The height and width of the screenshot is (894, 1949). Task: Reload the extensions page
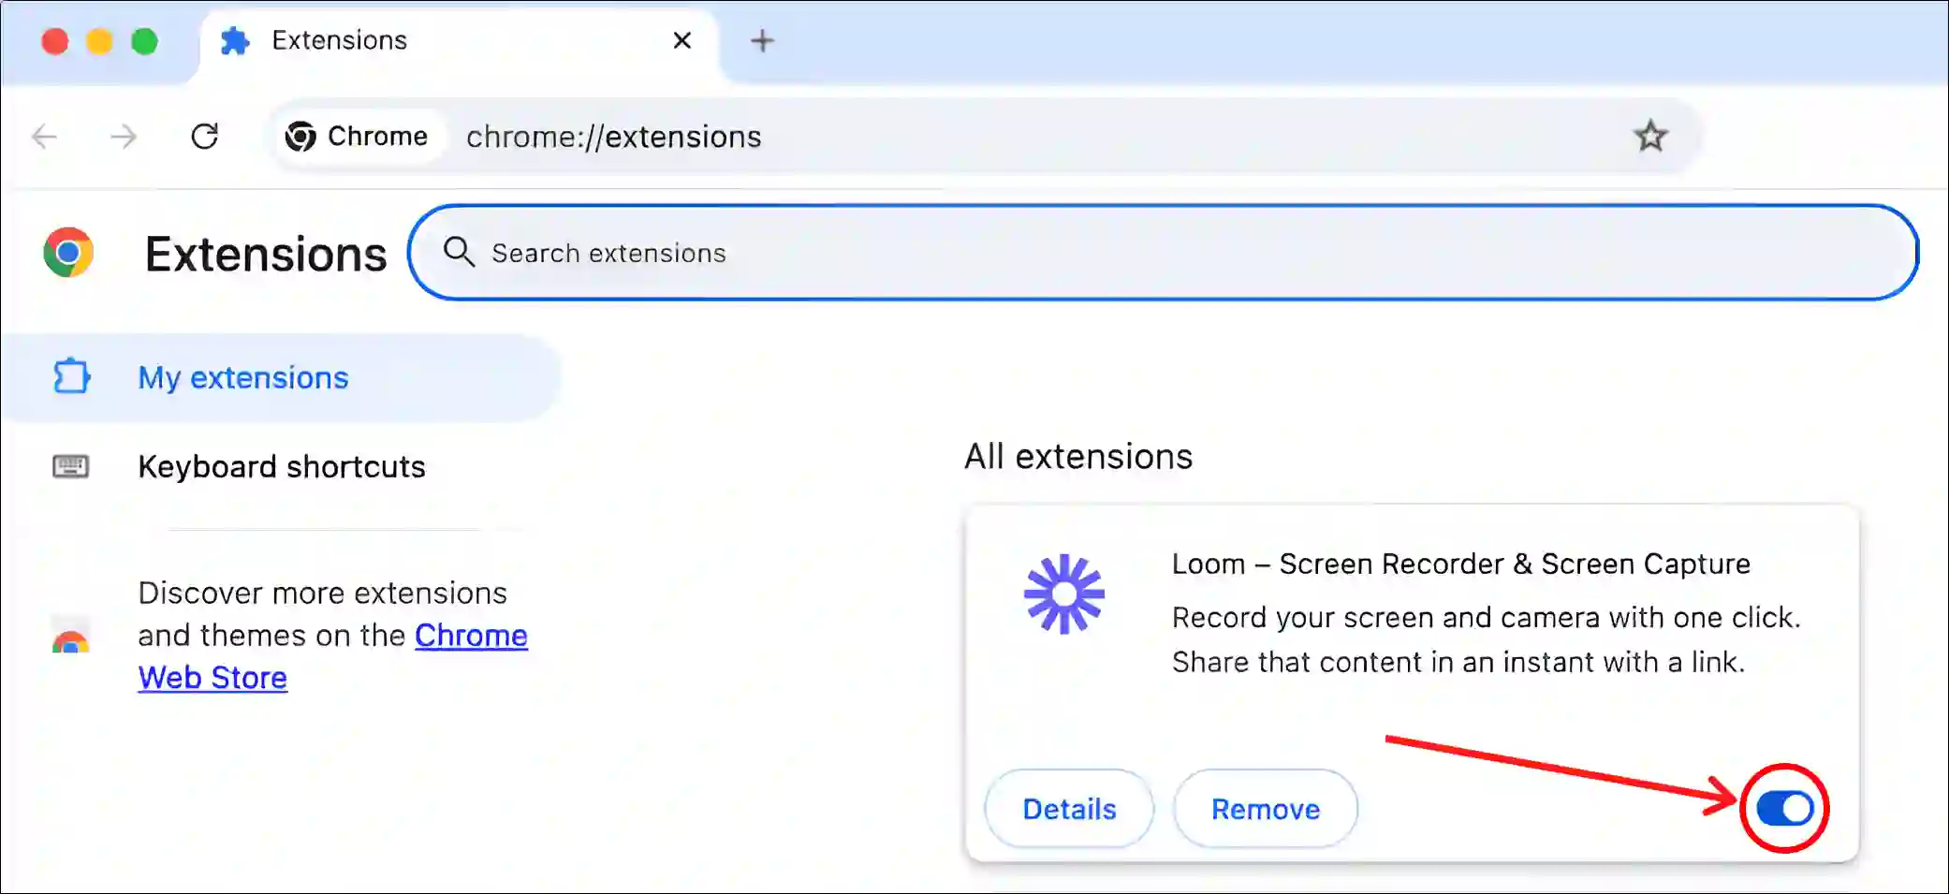click(x=204, y=137)
